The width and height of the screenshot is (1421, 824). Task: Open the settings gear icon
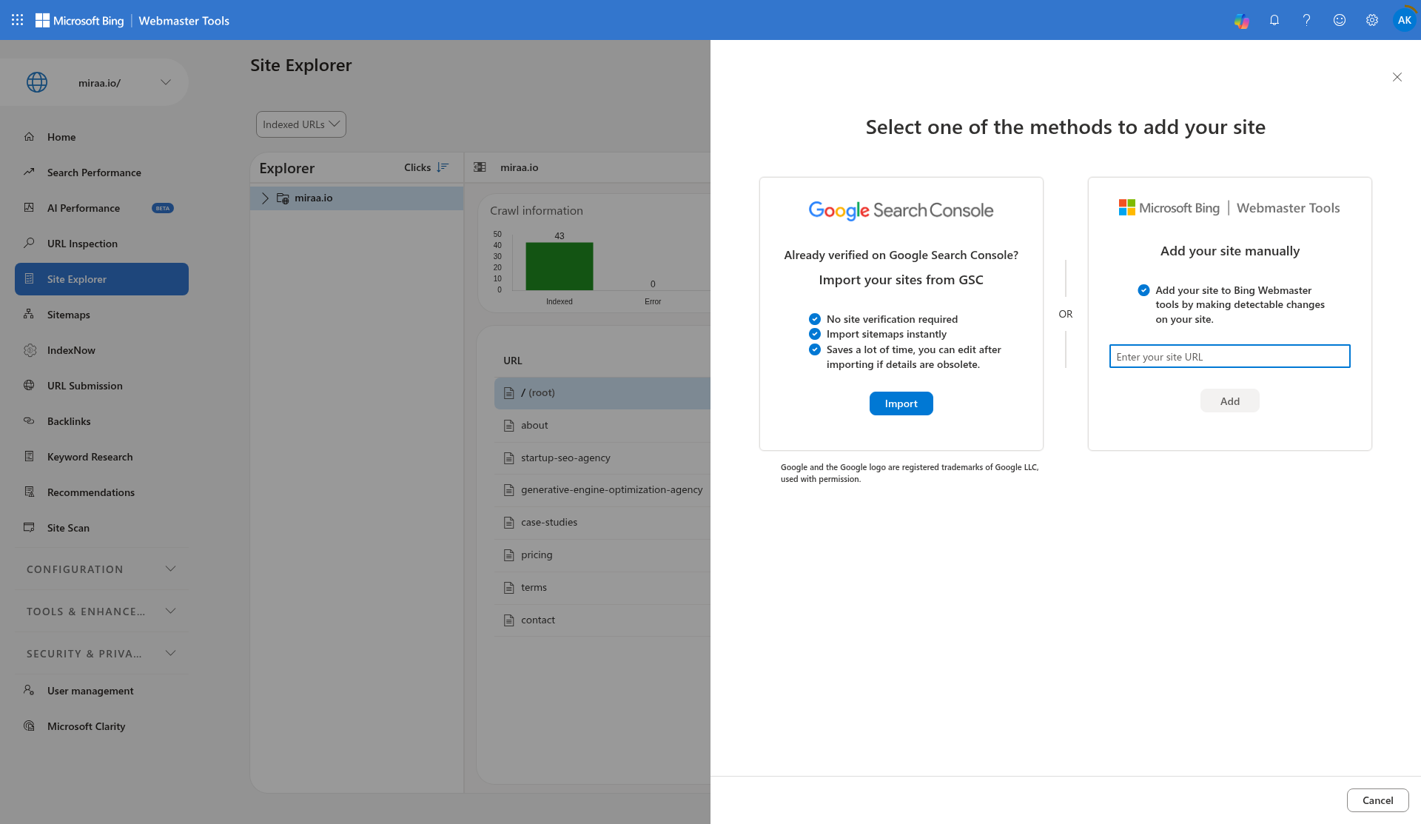point(1372,20)
